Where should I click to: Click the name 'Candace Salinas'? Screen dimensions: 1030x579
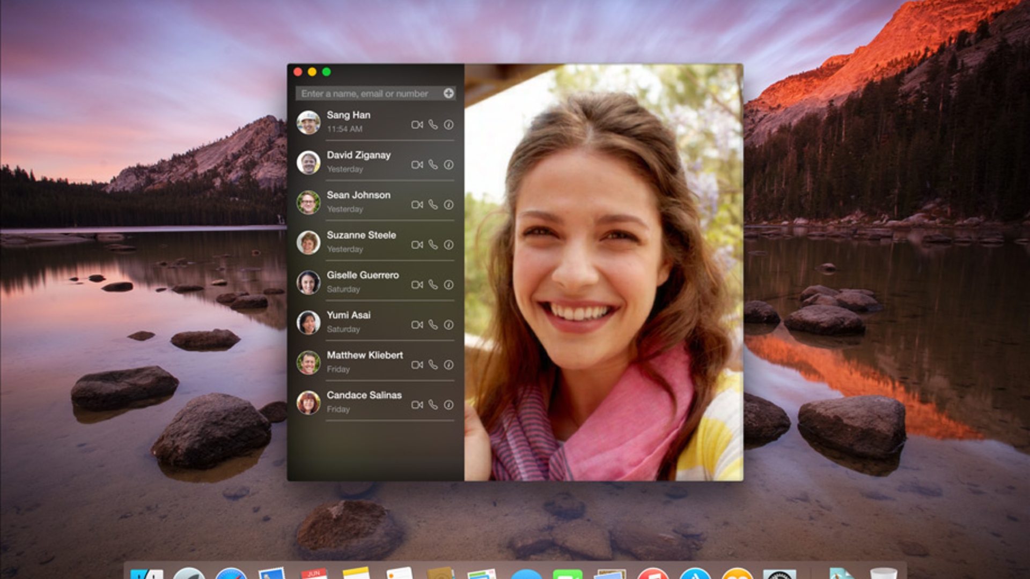[x=364, y=395]
